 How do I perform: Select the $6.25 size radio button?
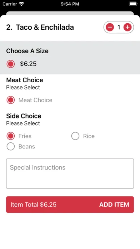(x=11, y=64)
